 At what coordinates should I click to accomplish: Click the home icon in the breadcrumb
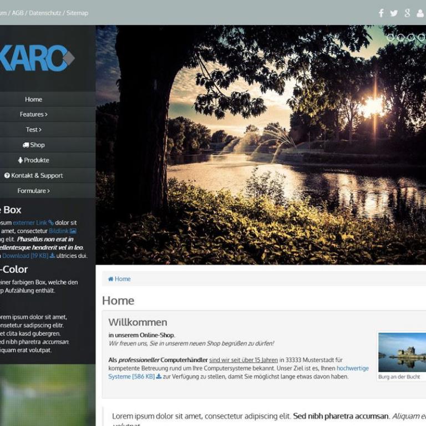[111, 279]
